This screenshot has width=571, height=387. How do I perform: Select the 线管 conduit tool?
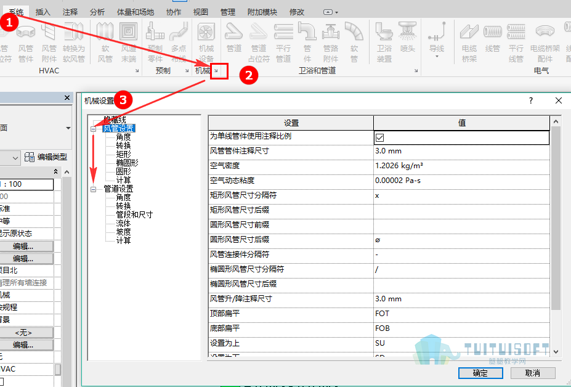pos(493,38)
